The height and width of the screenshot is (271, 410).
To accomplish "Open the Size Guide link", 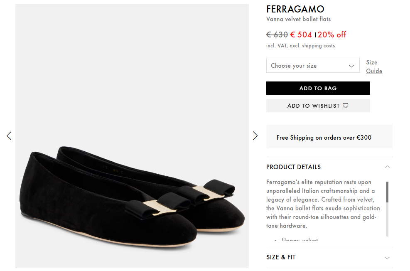I will pos(373,67).
